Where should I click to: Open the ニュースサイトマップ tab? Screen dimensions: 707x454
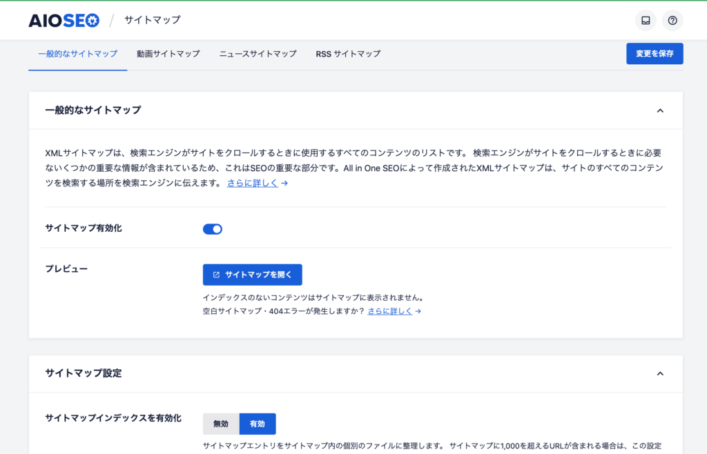click(258, 54)
